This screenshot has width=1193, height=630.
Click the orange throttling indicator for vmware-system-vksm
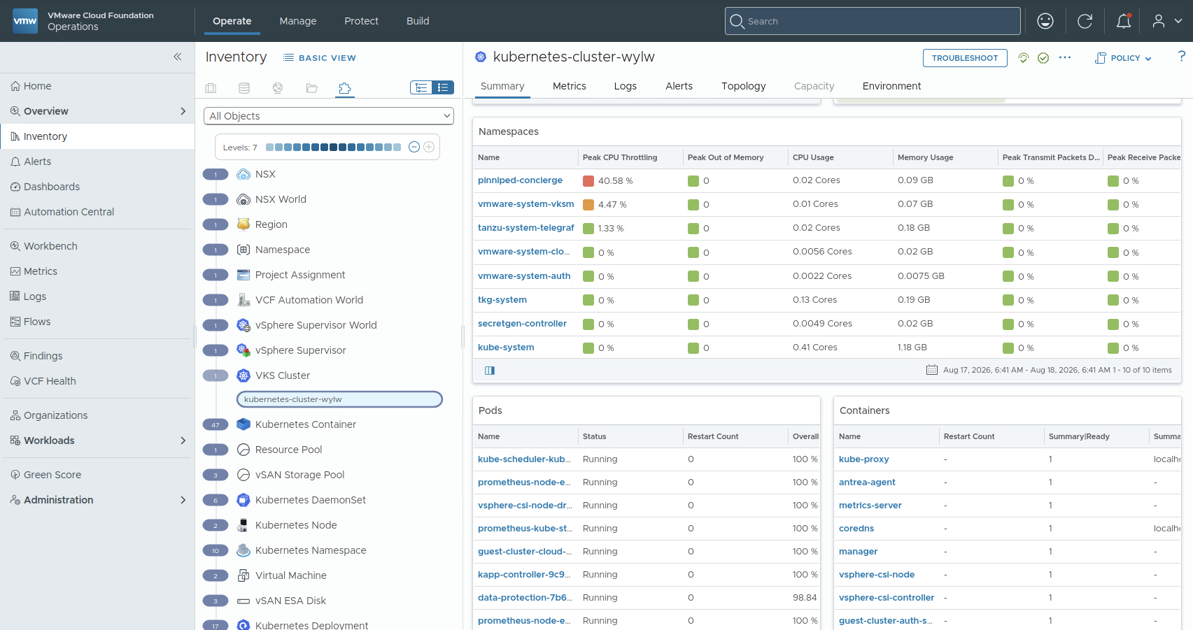(588, 205)
